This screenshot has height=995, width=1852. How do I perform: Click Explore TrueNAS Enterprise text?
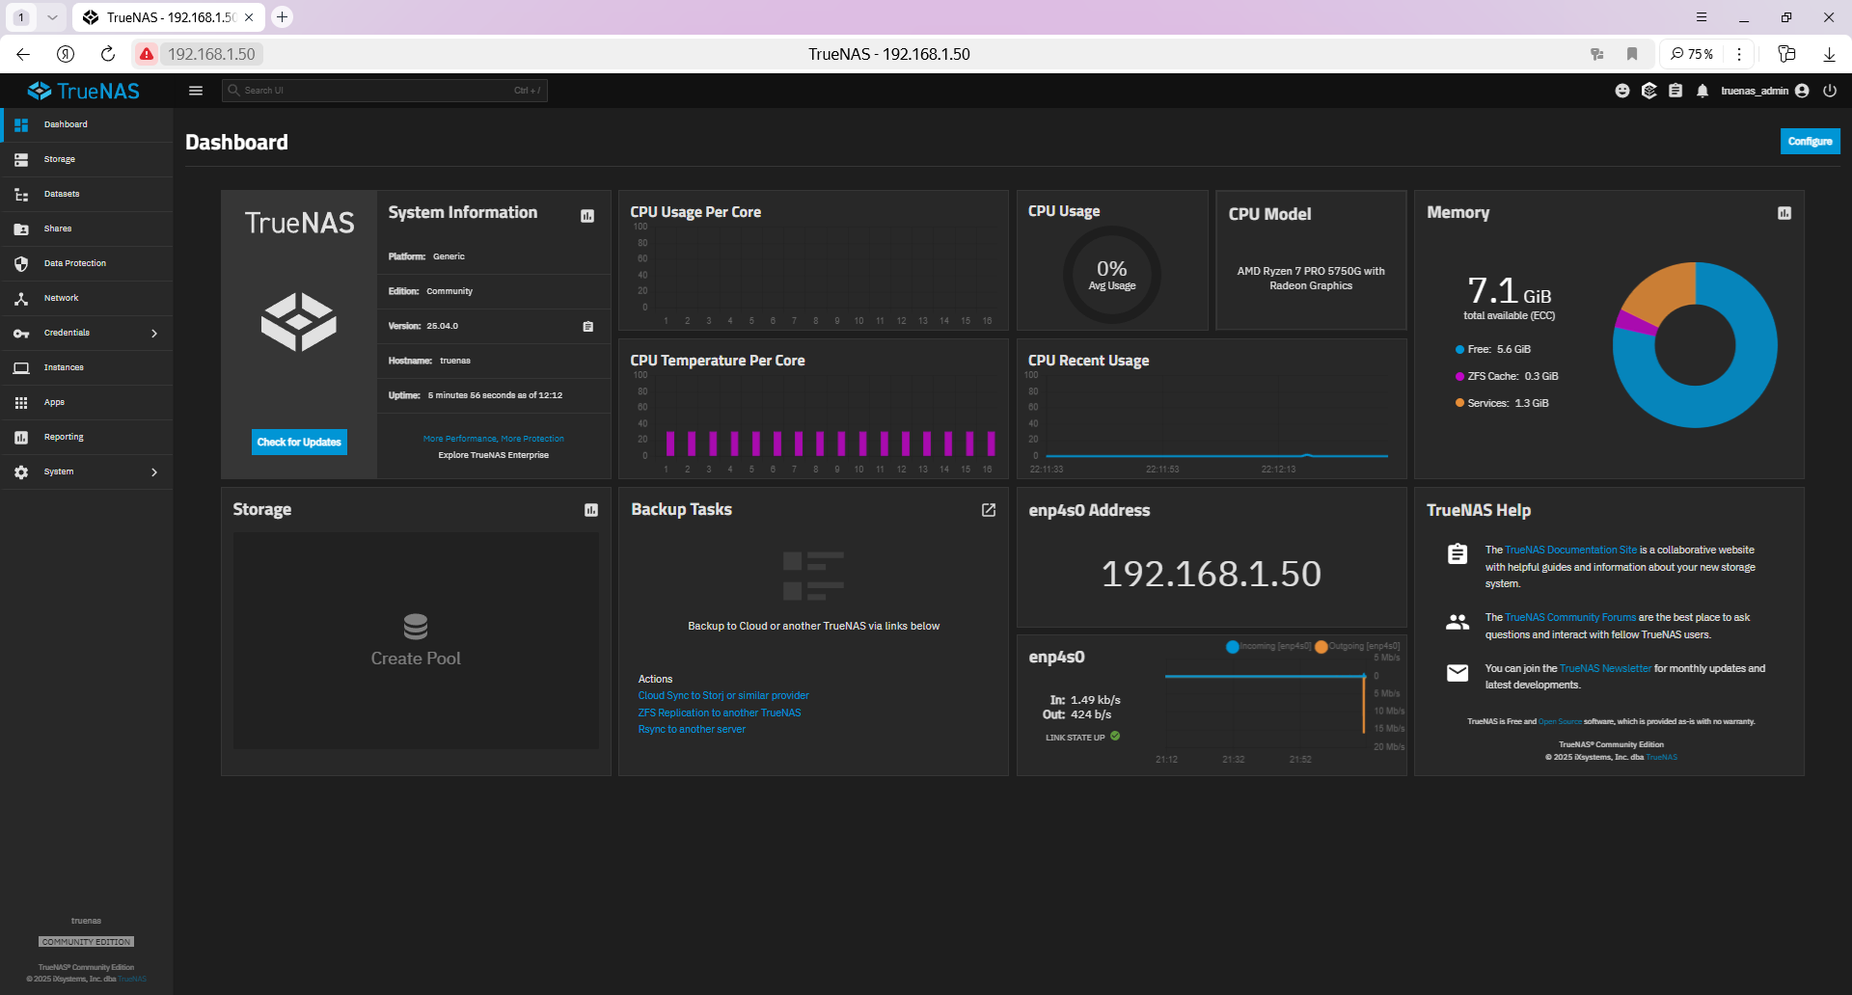[x=494, y=455]
